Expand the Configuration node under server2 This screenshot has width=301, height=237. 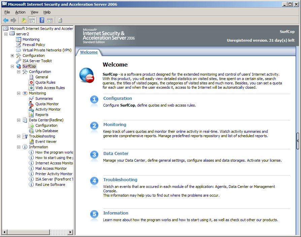pyautogui.click(x=12, y=55)
